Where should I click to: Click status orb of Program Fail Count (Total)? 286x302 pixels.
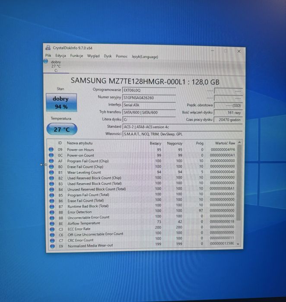pyautogui.click(x=52, y=195)
